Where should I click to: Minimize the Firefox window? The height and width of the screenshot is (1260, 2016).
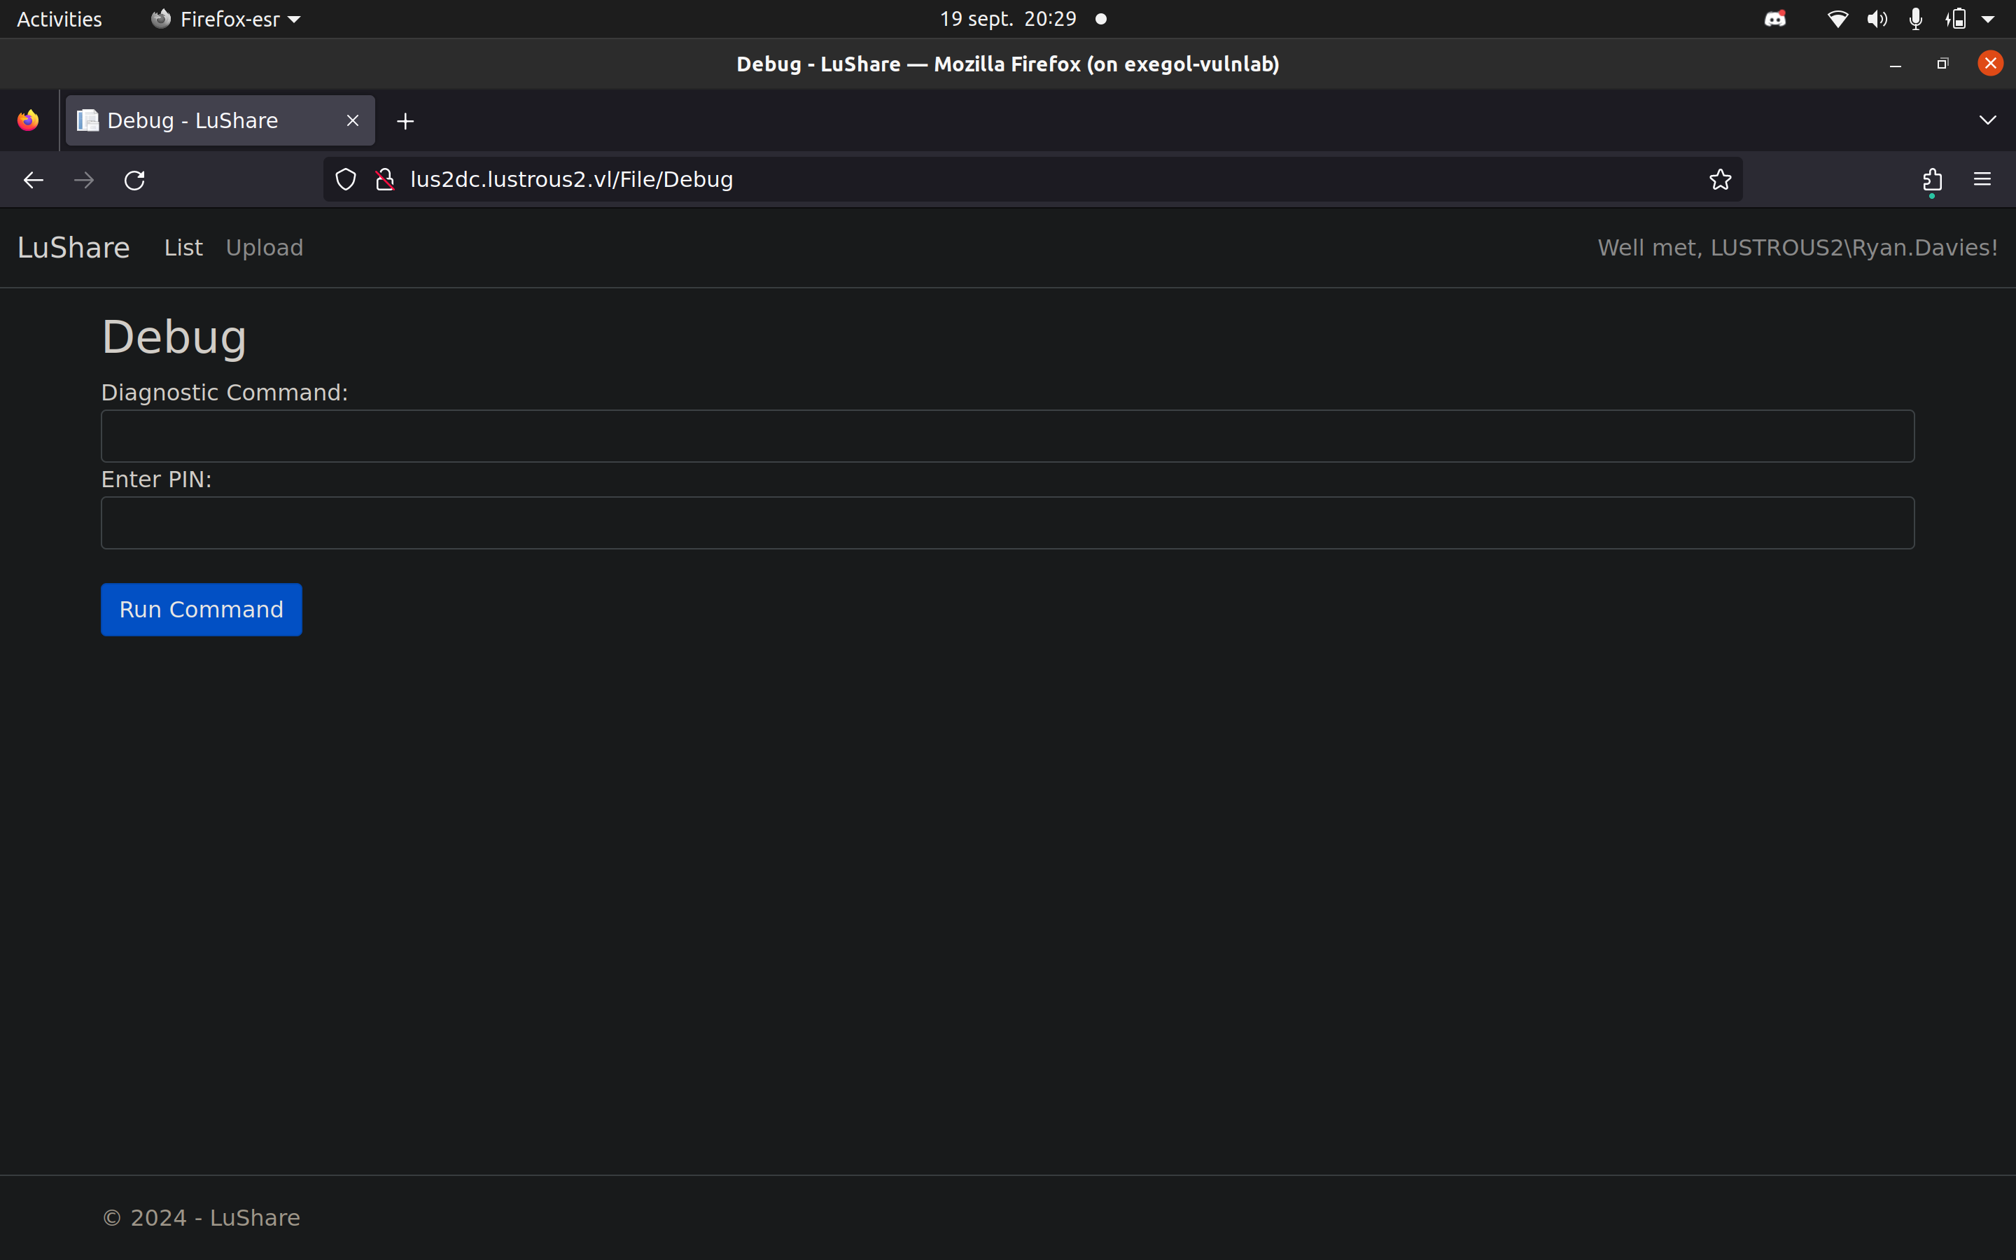point(1895,64)
